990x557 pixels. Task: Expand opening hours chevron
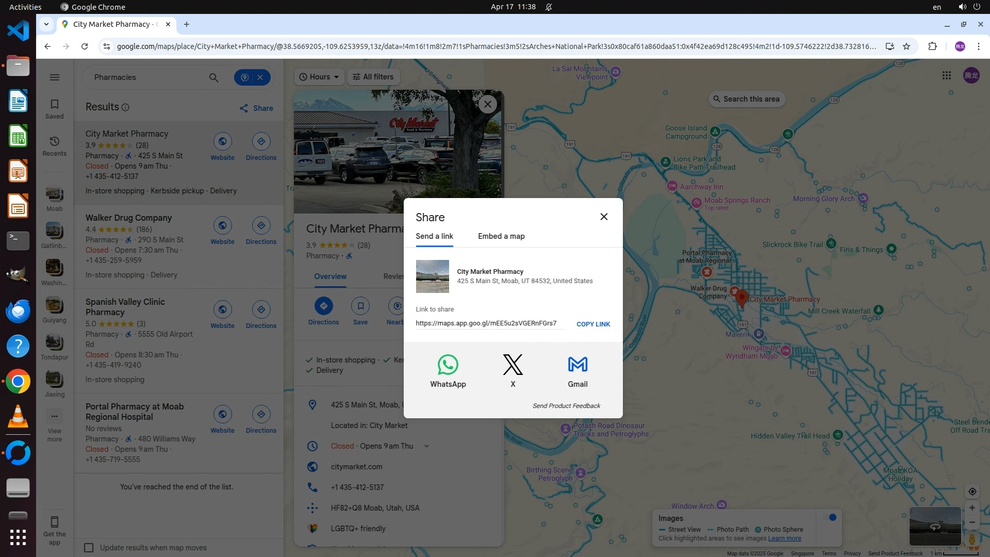click(x=426, y=446)
